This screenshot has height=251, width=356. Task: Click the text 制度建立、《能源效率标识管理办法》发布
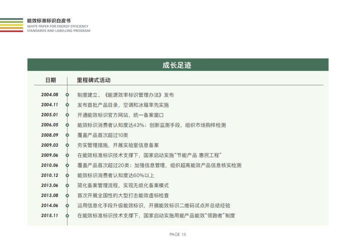(125, 95)
